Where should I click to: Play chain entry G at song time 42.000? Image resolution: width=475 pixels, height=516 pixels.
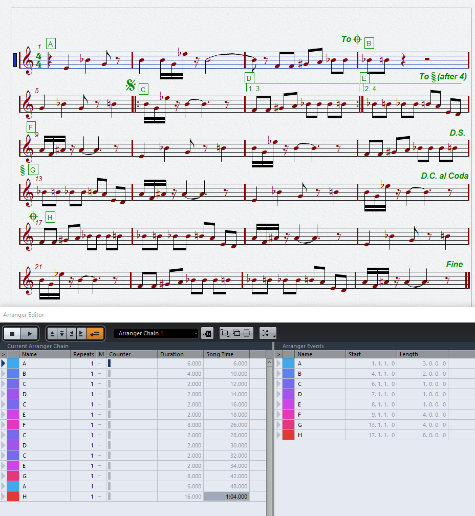click(x=3, y=476)
